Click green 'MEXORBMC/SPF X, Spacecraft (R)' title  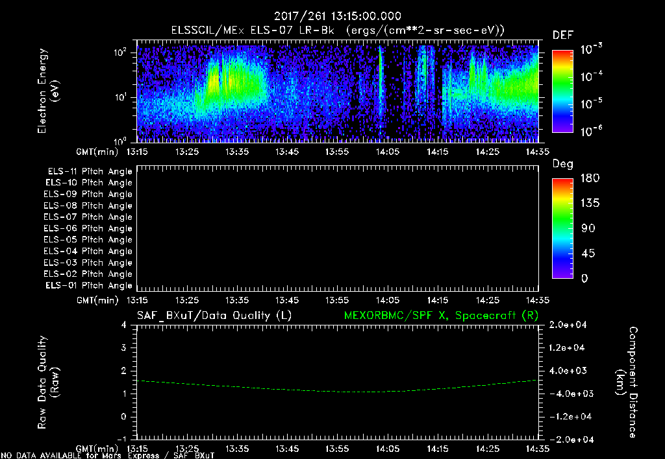[441, 316]
